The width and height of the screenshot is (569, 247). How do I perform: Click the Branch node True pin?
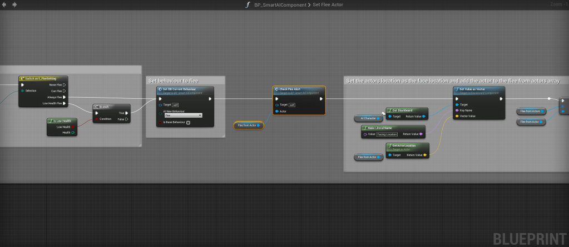pos(127,113)
